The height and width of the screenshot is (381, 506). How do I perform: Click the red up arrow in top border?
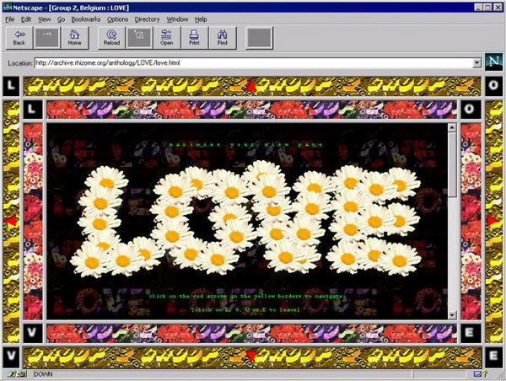point(250,85)
